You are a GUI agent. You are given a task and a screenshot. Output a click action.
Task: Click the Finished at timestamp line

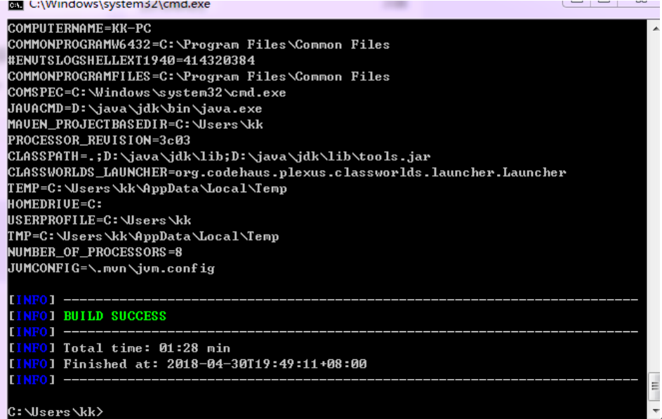coord(215,364)
